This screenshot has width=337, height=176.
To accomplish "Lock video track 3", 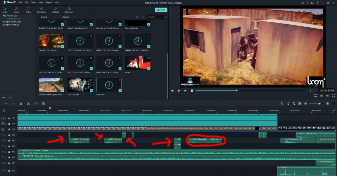I will [x=9, y=118].
